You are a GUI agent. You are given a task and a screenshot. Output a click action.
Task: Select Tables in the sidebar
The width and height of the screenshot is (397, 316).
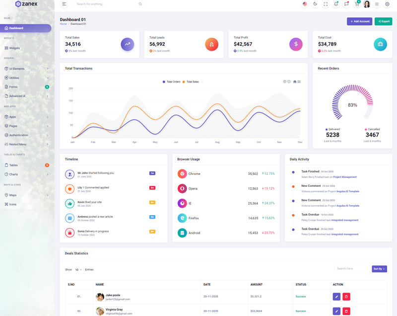[x=13, y=165]
